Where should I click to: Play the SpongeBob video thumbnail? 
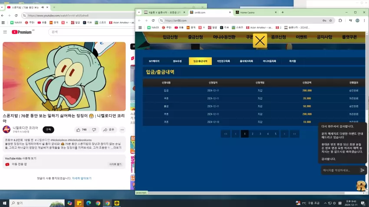click(64, 76)
